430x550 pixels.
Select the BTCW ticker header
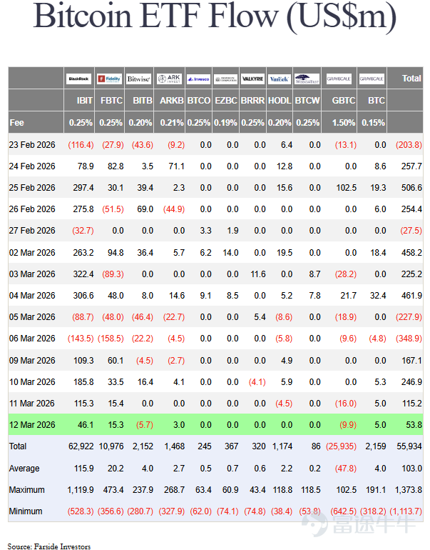307,101
